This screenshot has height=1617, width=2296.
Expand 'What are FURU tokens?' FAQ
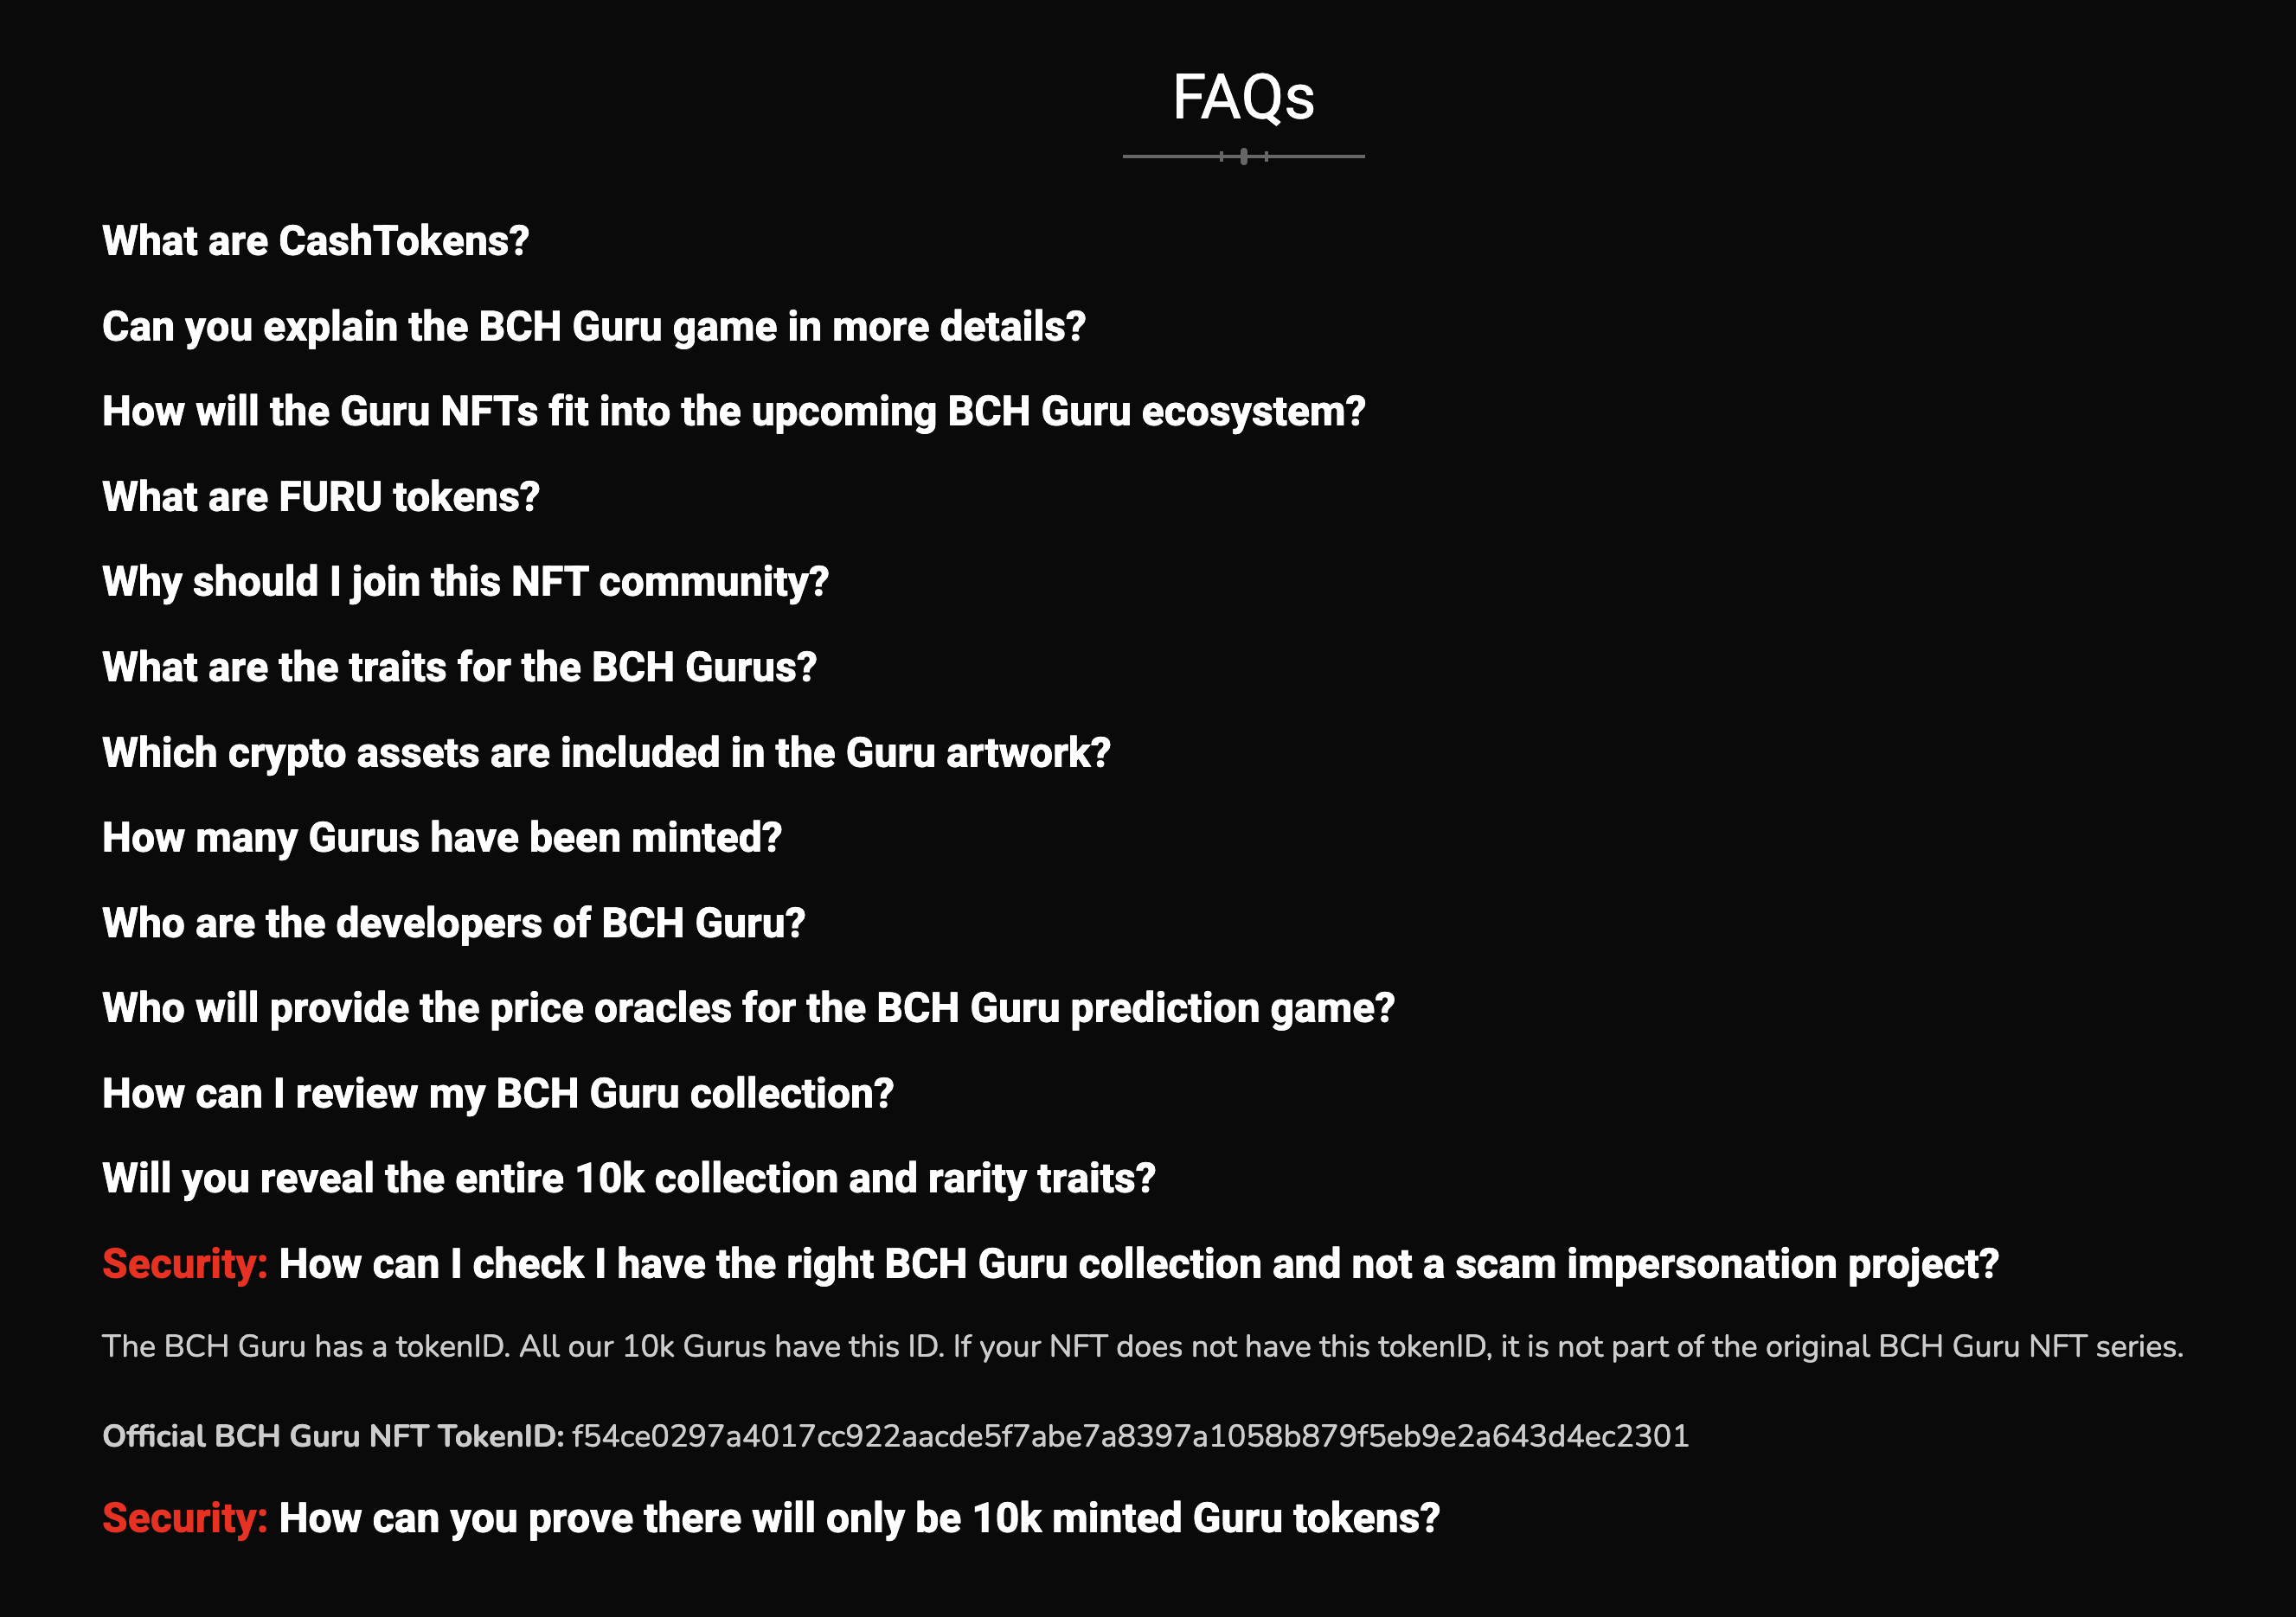click(x=320, y=496)
